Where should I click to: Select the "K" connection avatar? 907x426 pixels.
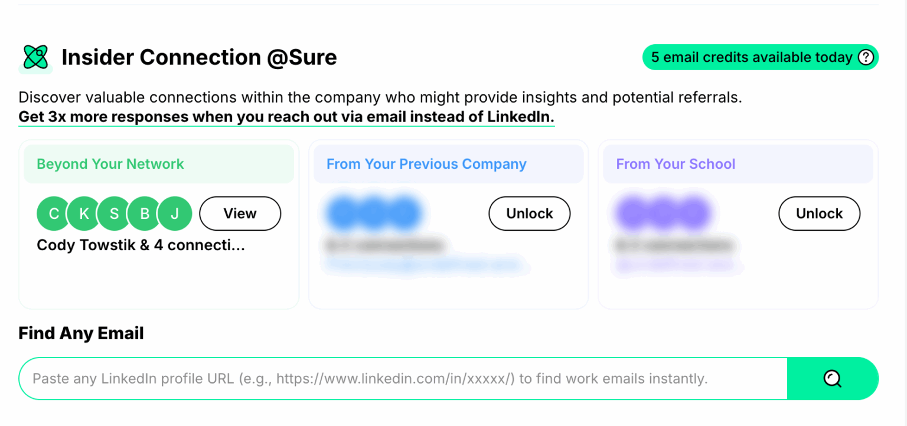(83, 214)
